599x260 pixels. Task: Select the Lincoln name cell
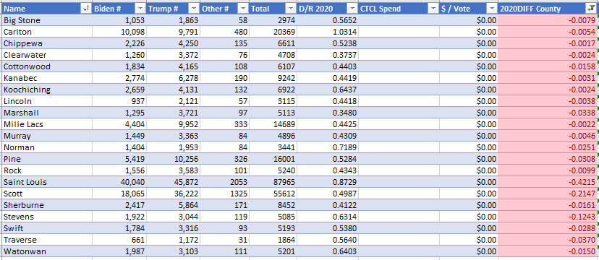point(47,101)
